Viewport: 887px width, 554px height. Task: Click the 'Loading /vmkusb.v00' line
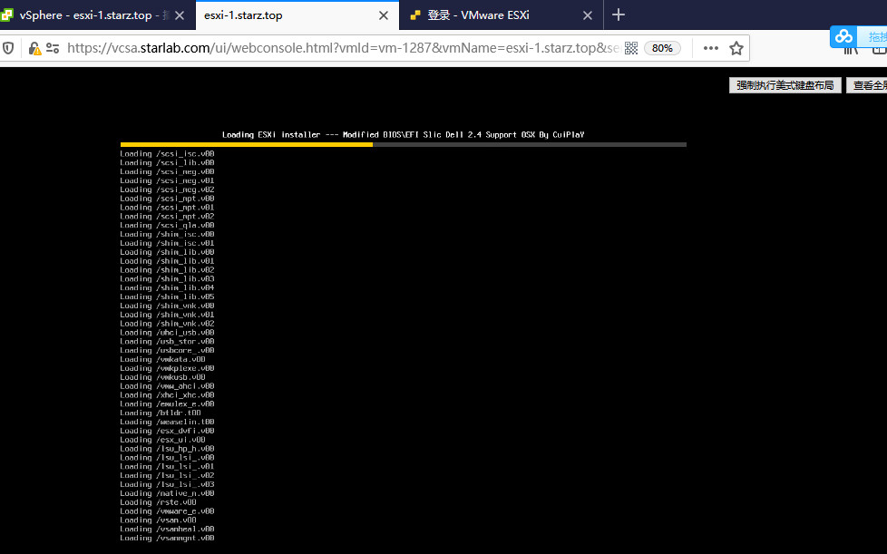click(162, 377)
